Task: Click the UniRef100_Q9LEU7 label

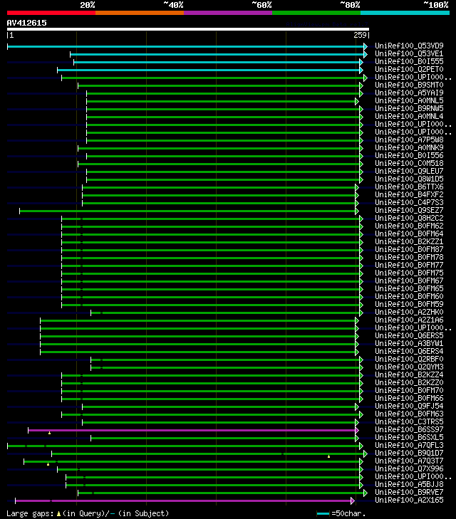Action: click(409, 171)
